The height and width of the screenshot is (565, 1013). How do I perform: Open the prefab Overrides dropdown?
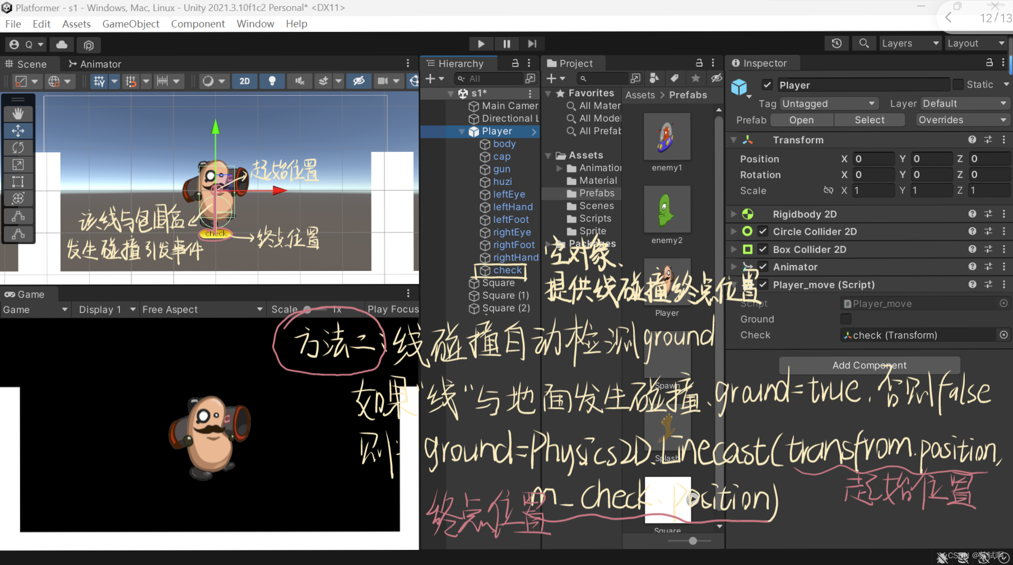point(962,120)
